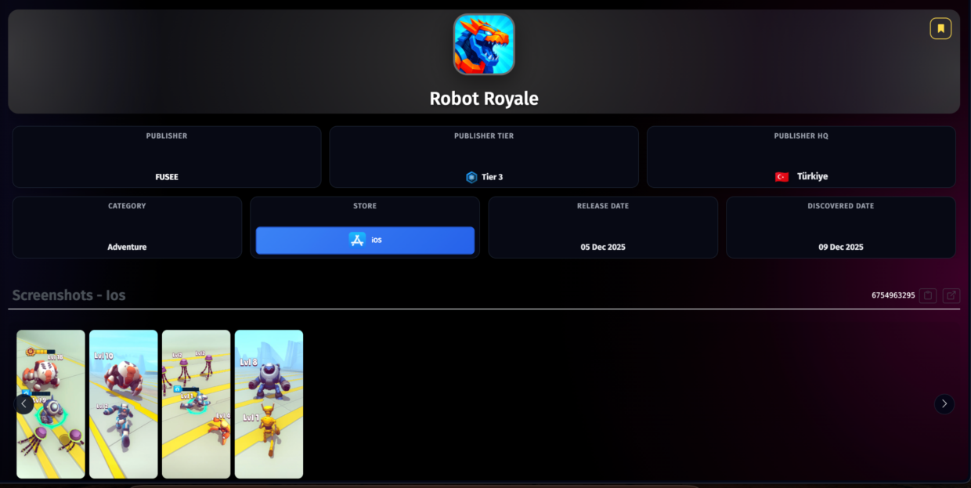
Task: Open the second screenshot showing Lvl 10
Action: pos(123,404)
